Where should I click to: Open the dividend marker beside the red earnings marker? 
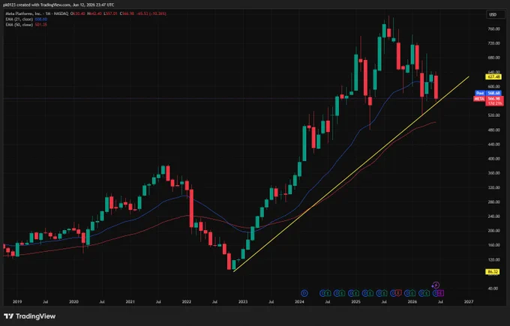393,293
